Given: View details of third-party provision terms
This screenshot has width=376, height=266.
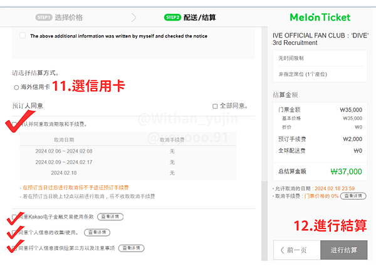Looking at the screenshot, I should click(x=132, y=248).
